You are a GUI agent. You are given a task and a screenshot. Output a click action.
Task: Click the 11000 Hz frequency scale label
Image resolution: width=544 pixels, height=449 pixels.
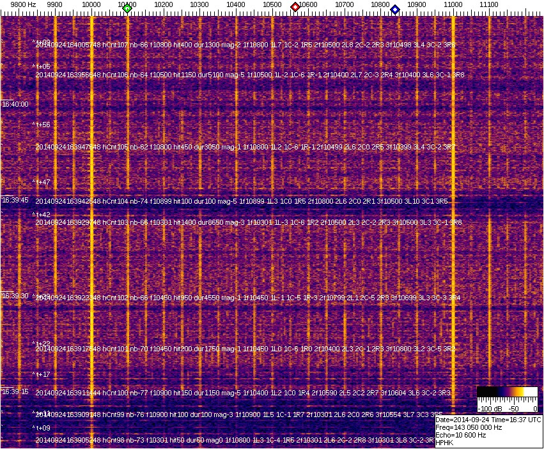pos(453,4)
